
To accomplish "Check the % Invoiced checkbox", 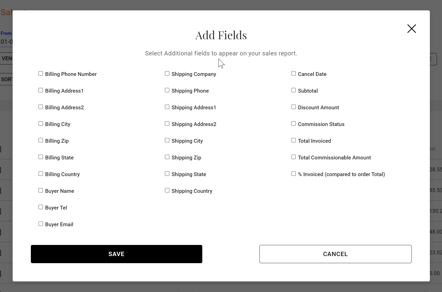I will click(294, 174).
